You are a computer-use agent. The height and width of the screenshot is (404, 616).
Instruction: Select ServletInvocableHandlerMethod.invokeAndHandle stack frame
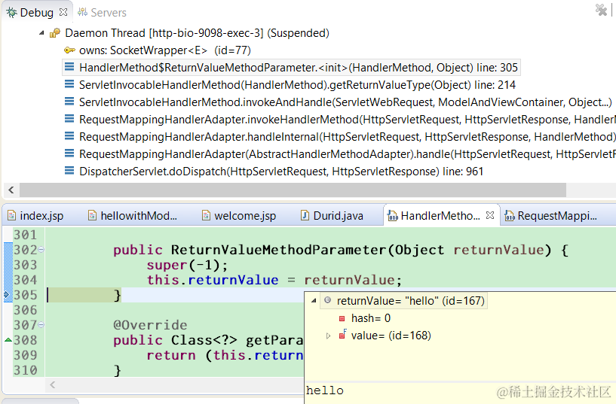click(x=345, y=102)
